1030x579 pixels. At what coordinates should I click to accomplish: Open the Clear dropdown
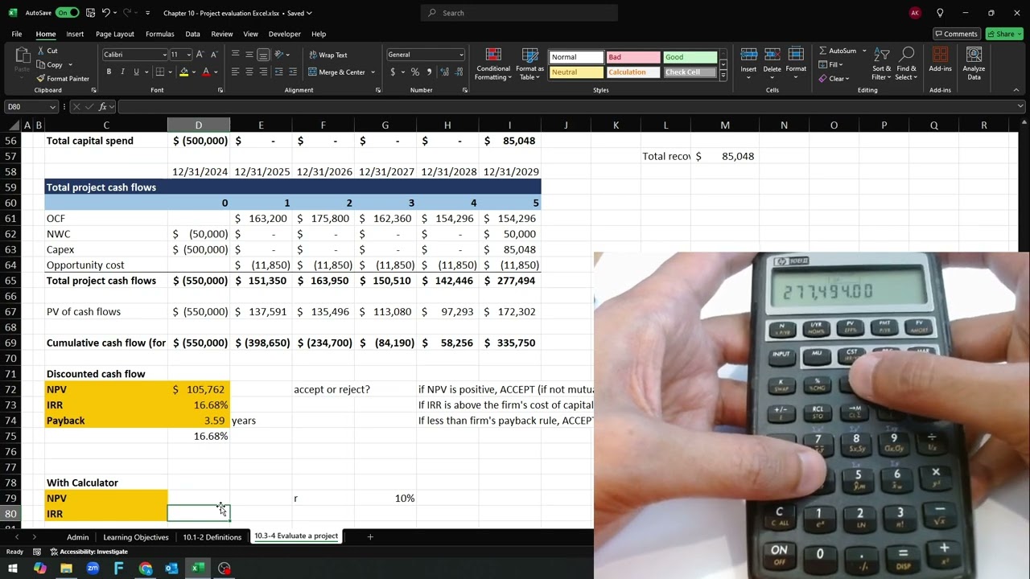pyautogui.click(x=834, y=79)
